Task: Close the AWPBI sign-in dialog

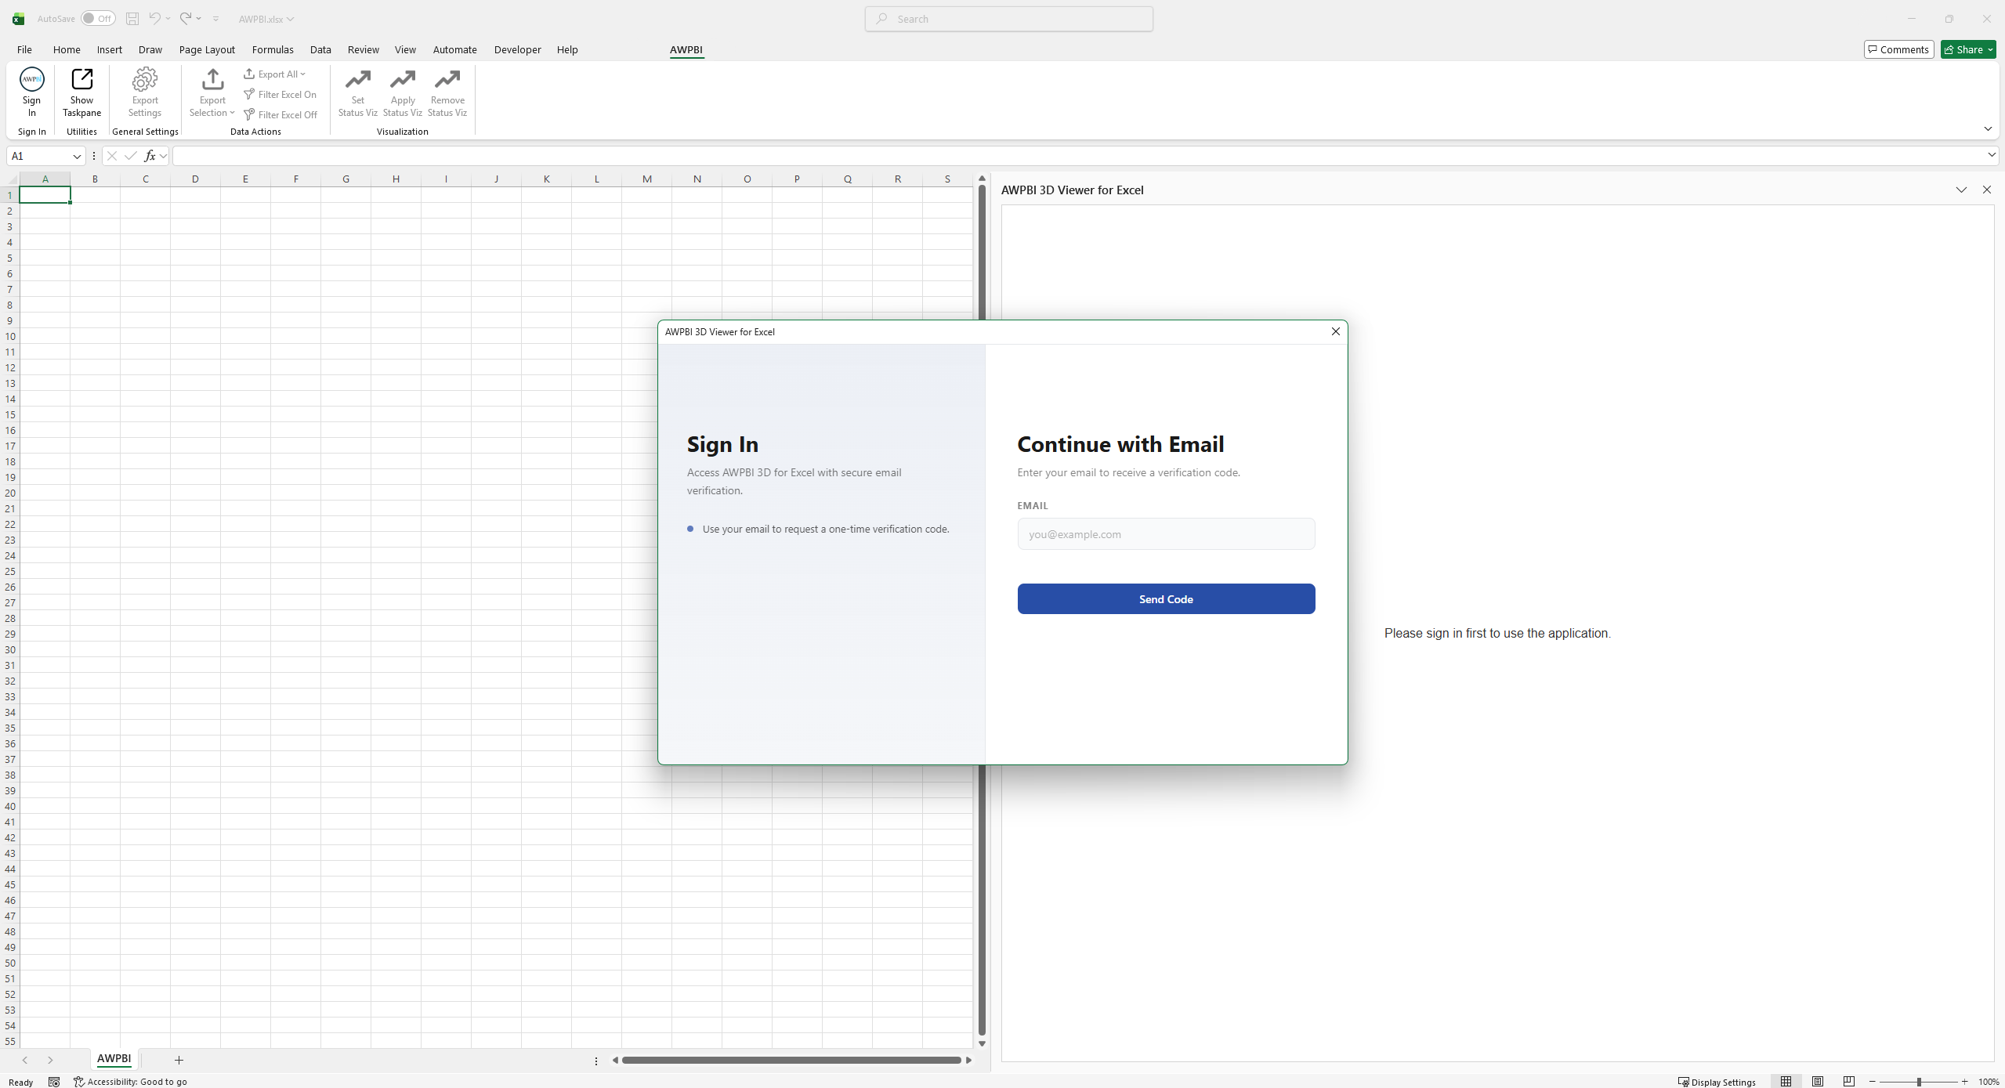Action: pos(1336,331)
